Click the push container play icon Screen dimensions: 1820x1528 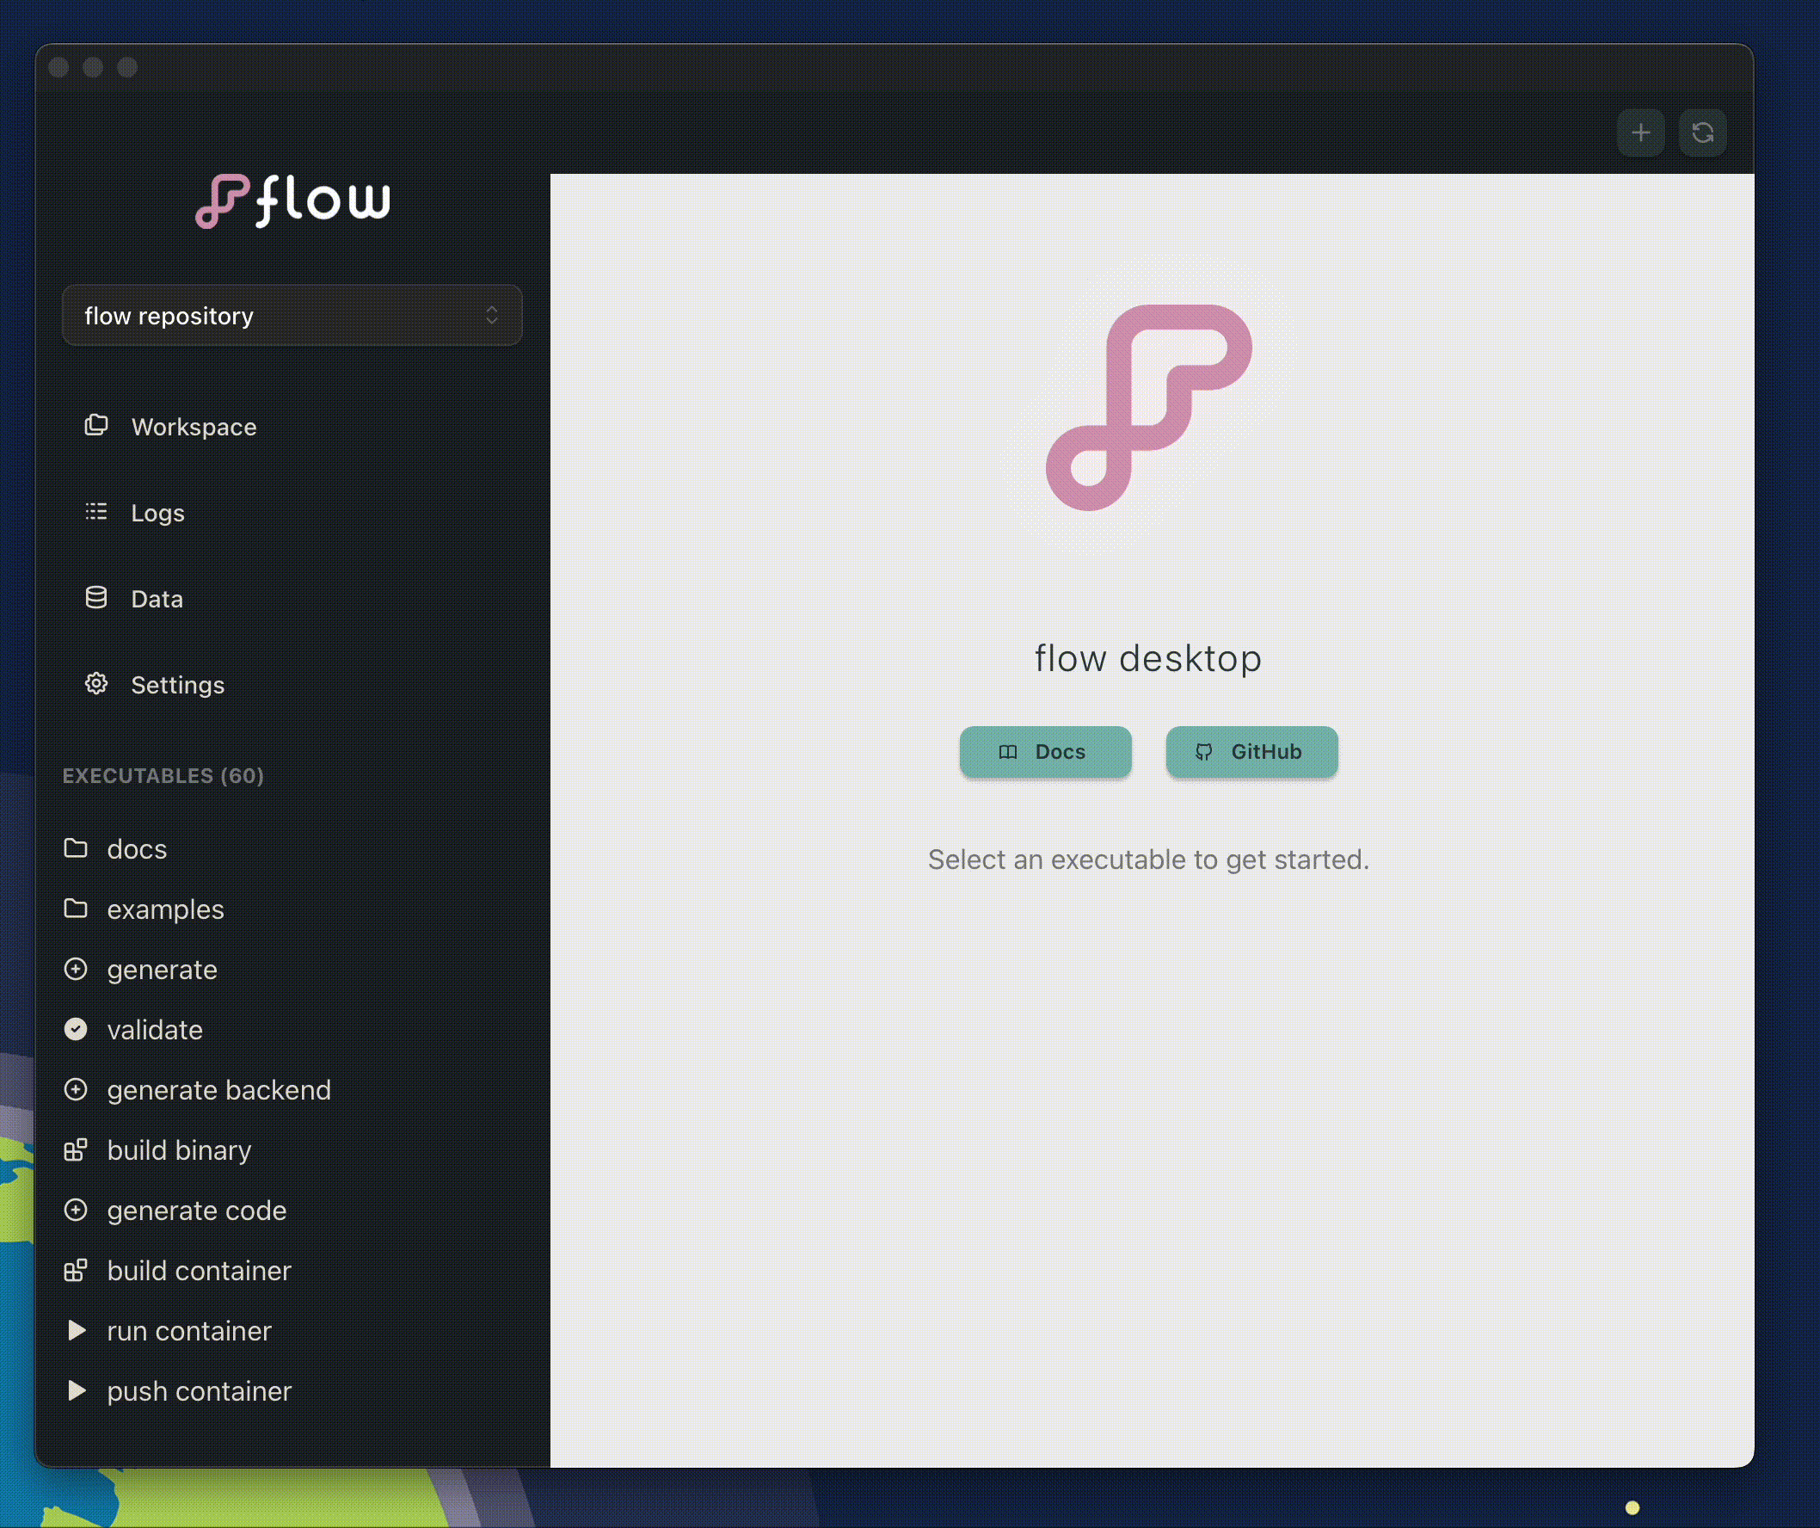(x=77, y=1390)
